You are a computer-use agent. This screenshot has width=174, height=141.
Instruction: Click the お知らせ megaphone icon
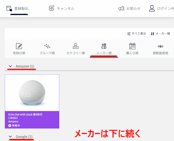122,8
